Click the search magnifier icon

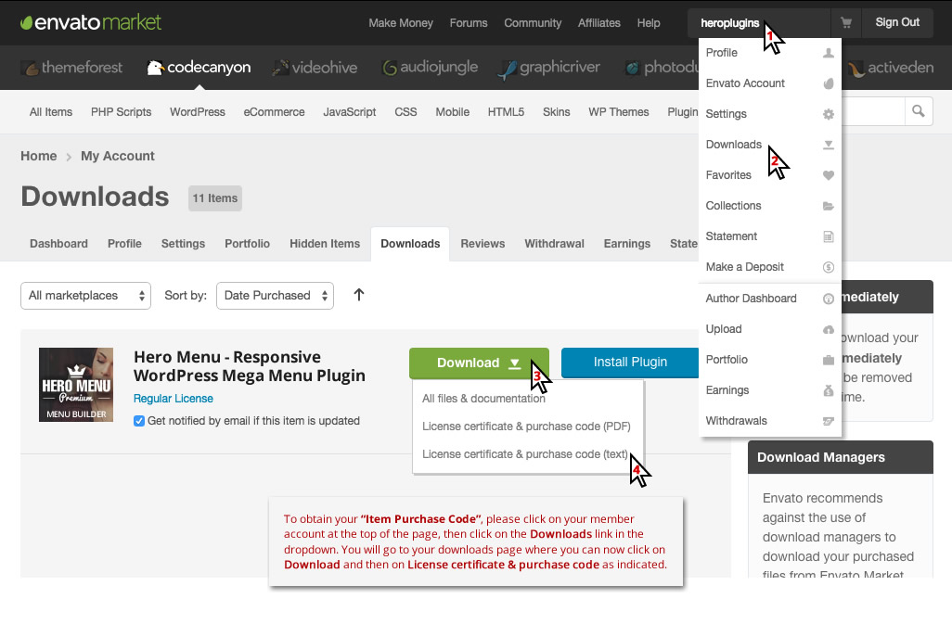tap(918, 111)
